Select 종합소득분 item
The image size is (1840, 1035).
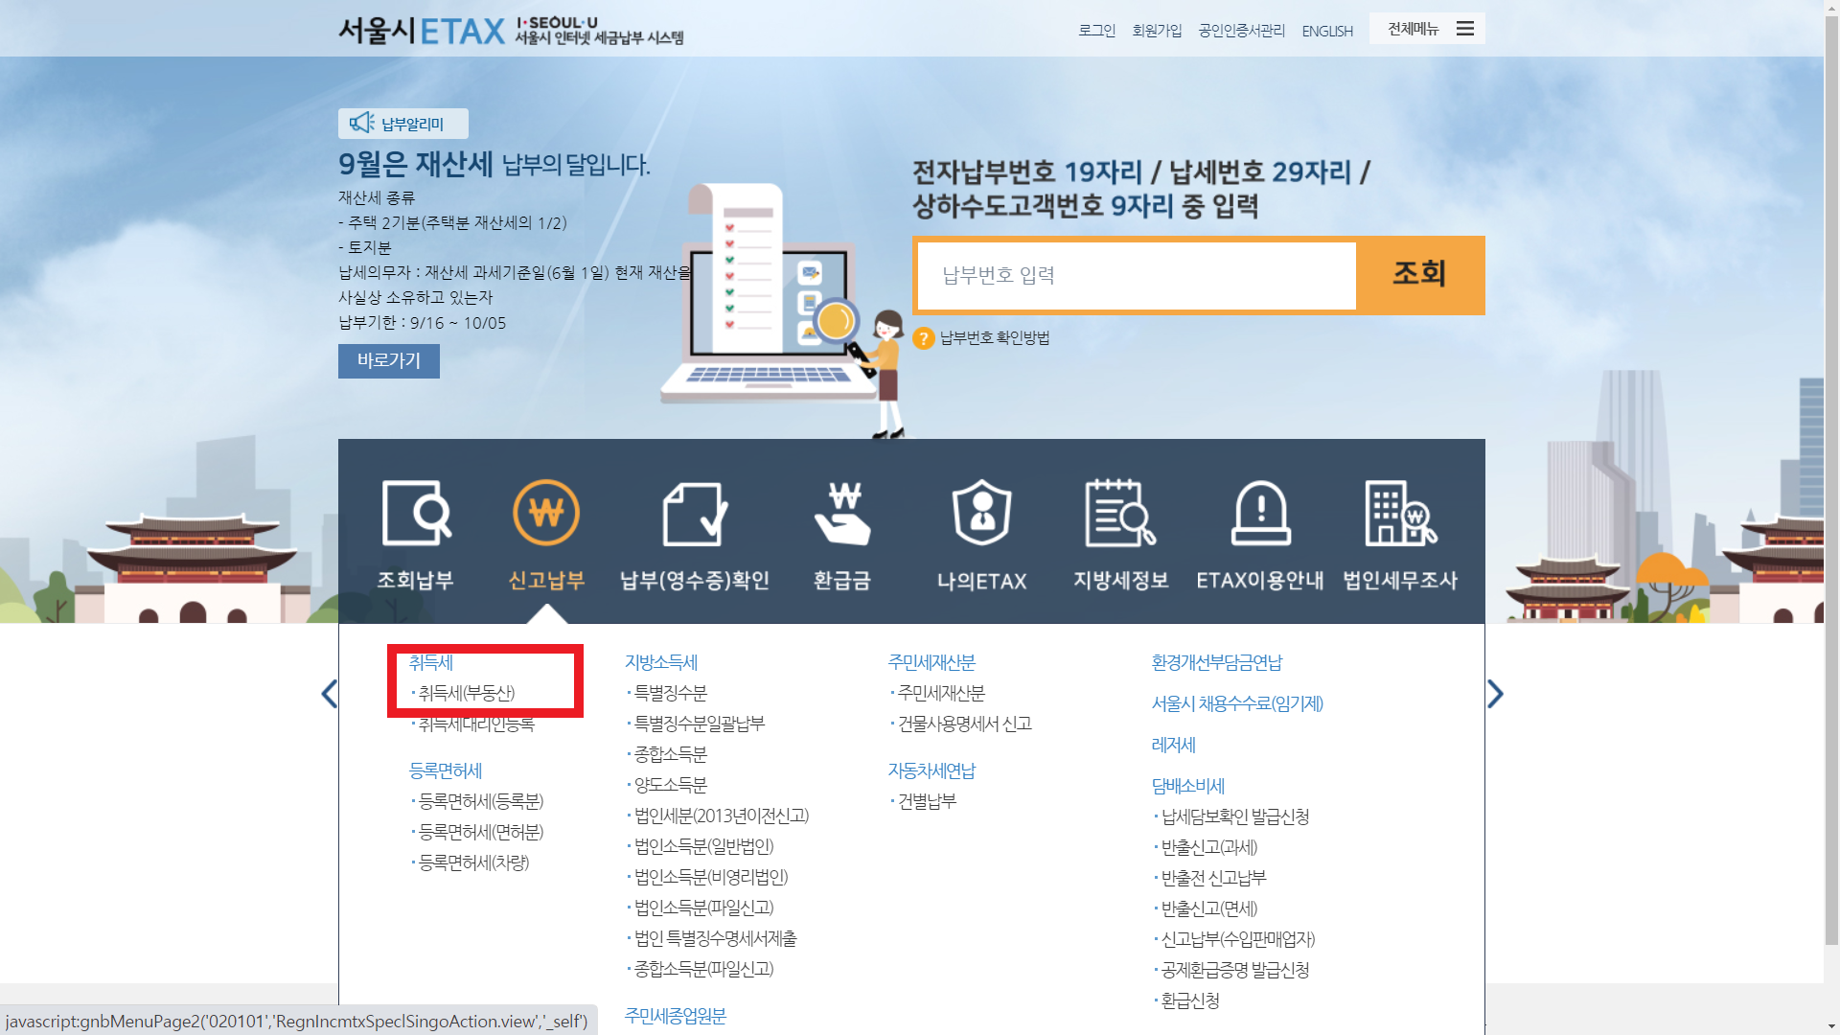tap(670, 754)
